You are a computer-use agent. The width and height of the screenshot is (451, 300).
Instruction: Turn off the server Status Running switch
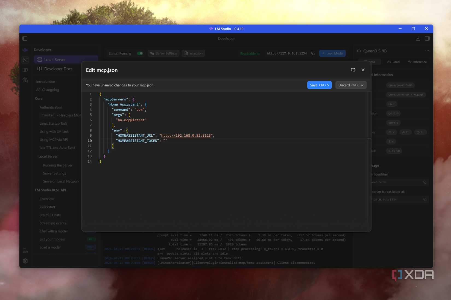coord(140,53)
